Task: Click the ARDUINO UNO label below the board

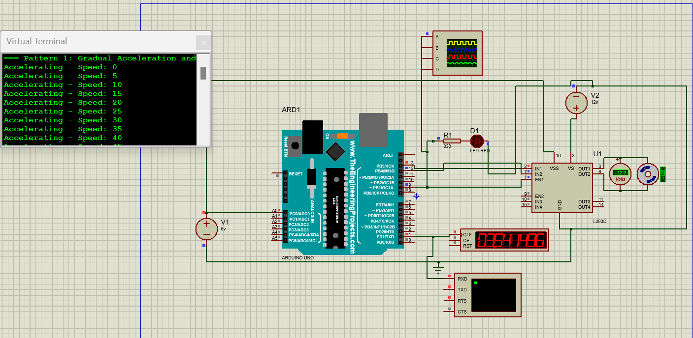Action: (297, 257)
